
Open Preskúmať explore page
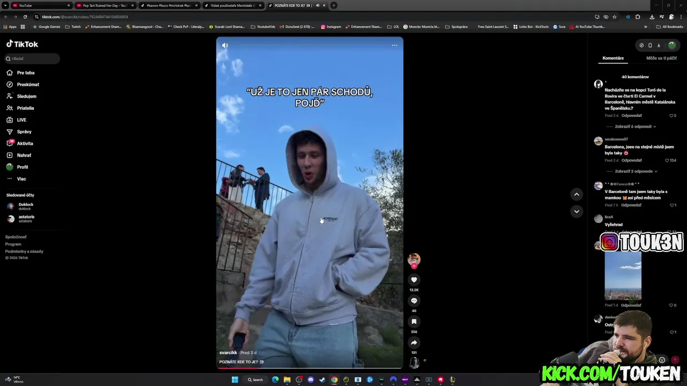point(23,85)
